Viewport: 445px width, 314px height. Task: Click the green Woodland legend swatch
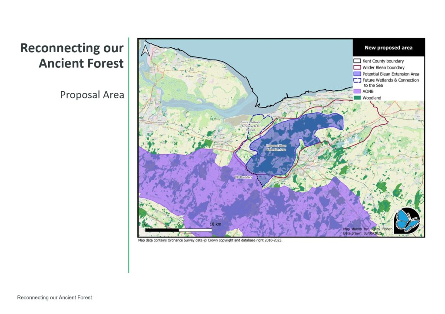pyautogui.click(x=357, y=98)
